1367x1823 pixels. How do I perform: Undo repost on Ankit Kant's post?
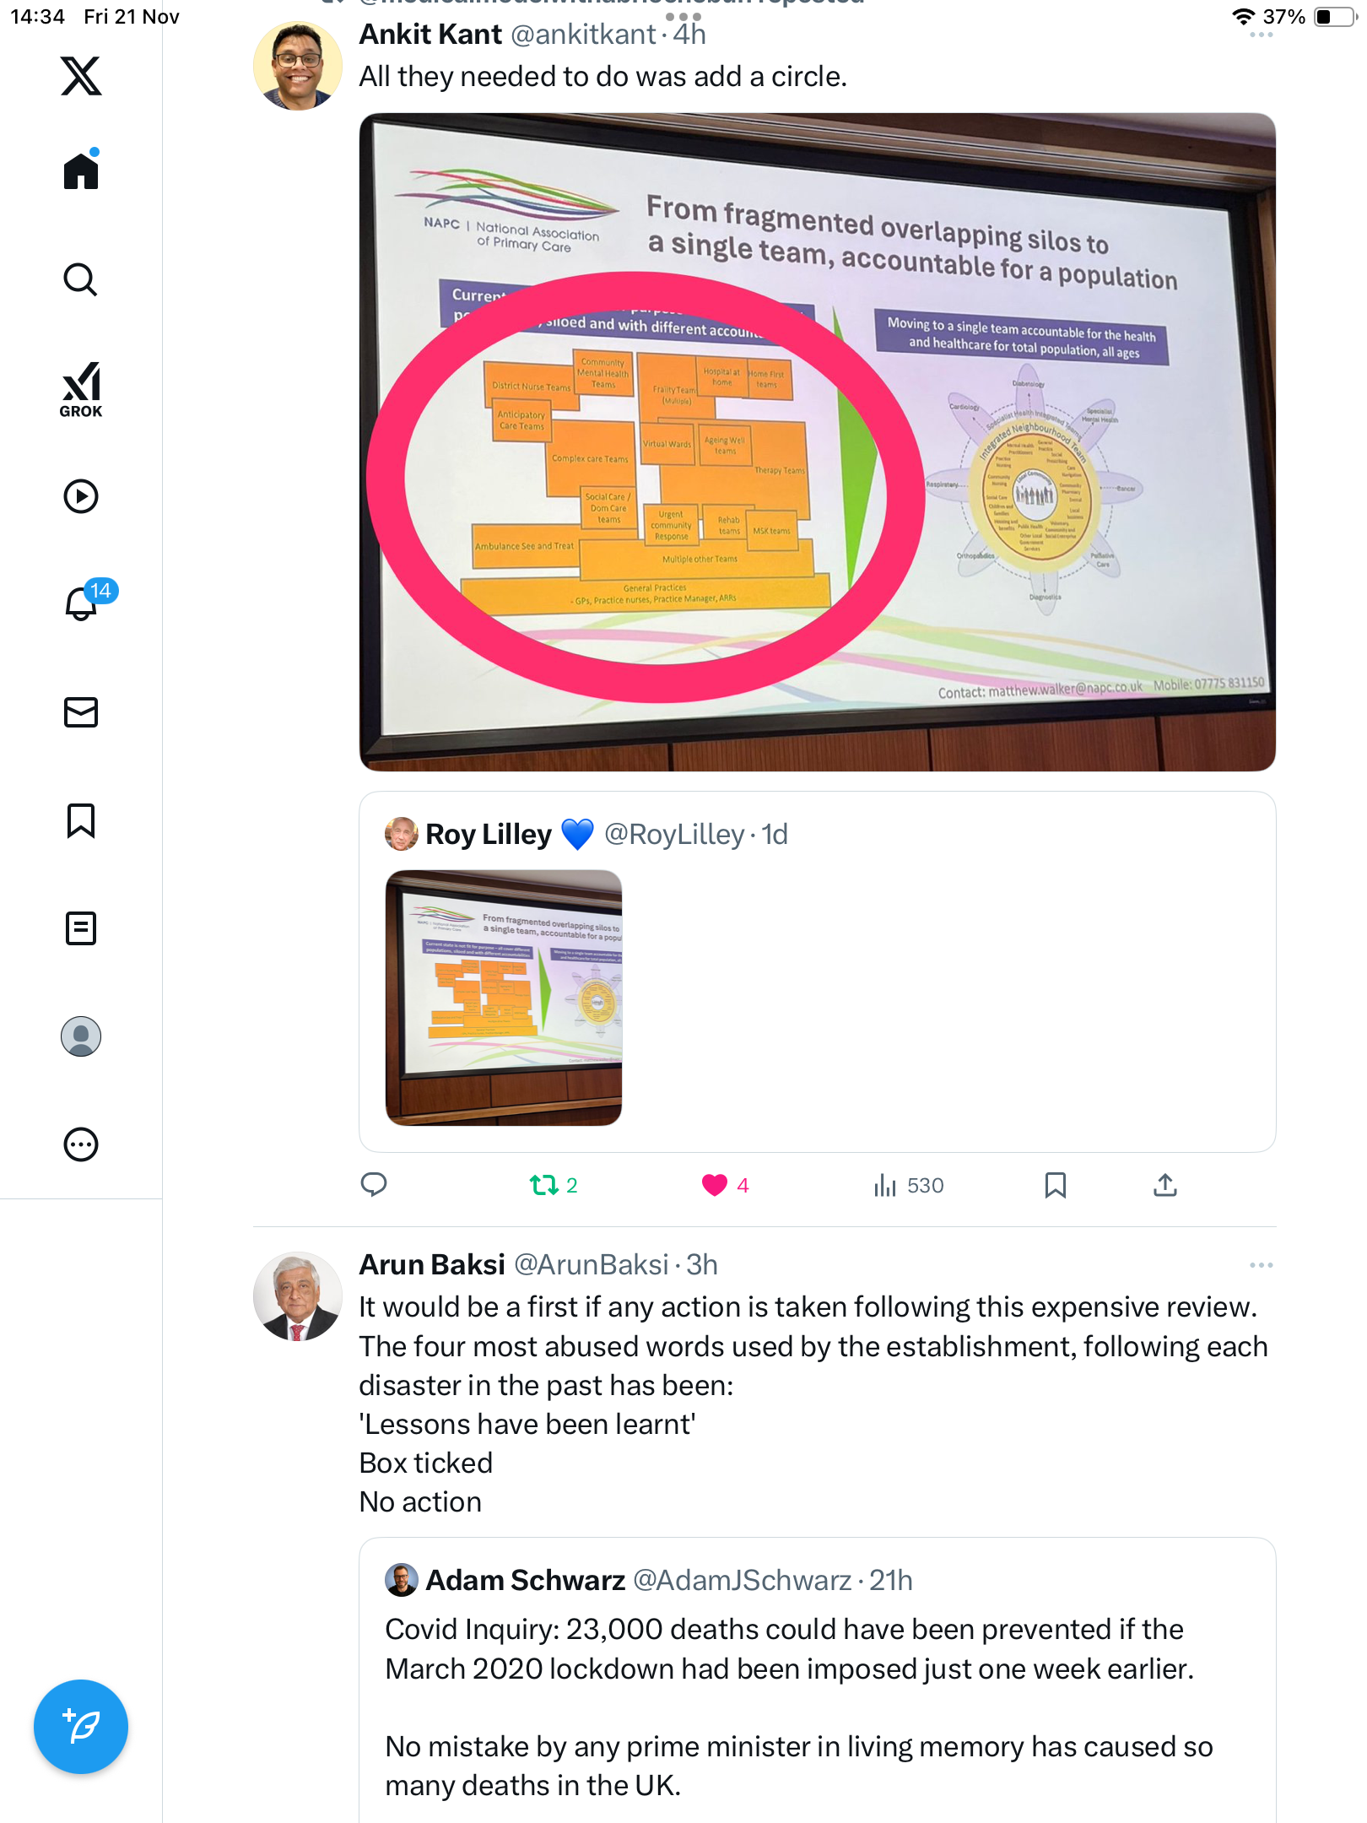(554, 1186)
